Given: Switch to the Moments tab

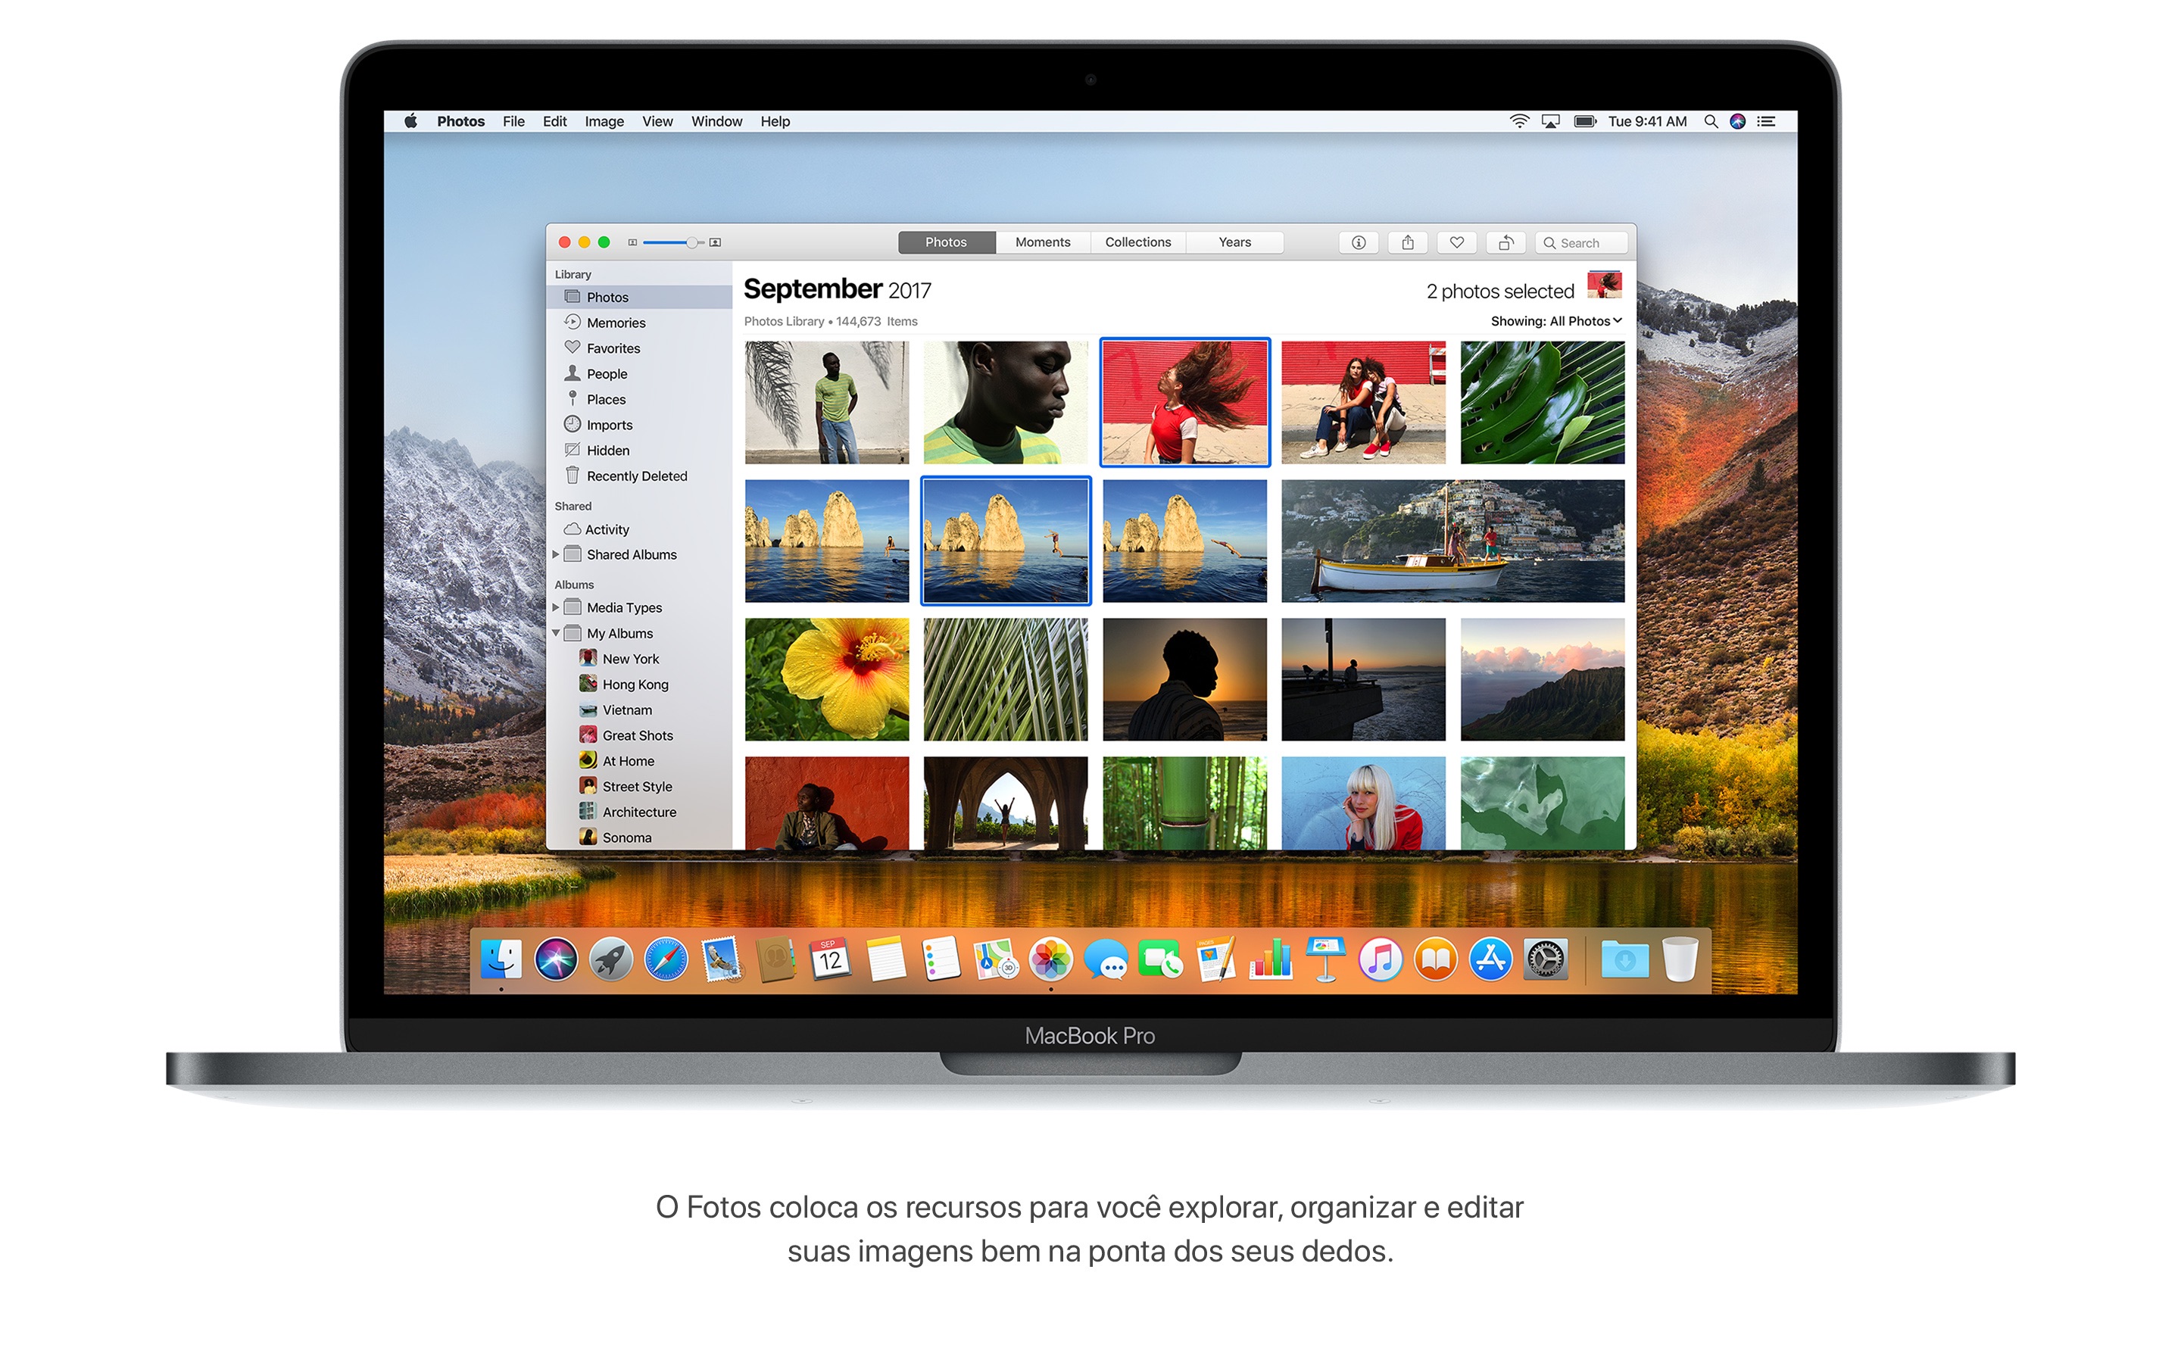Looking at the screenshot, I should 1034,242.
